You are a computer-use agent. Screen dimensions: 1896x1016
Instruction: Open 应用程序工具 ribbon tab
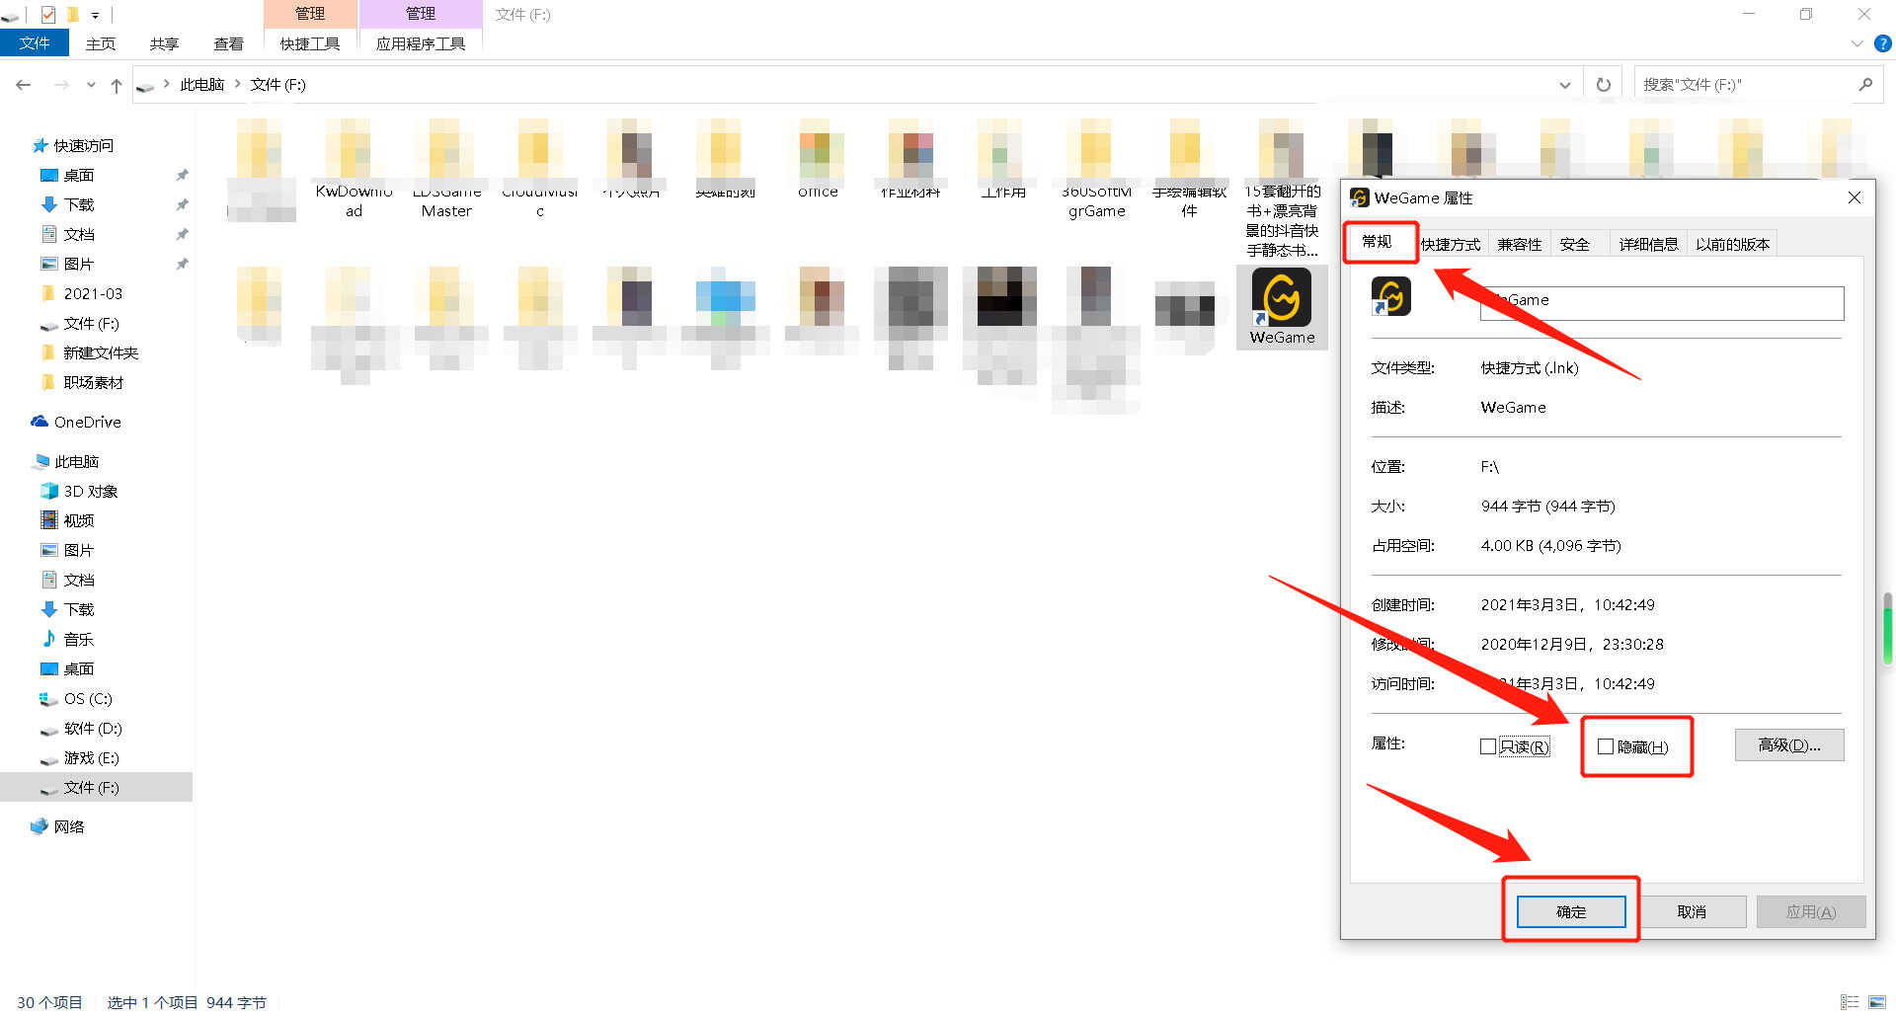point(421,43)
